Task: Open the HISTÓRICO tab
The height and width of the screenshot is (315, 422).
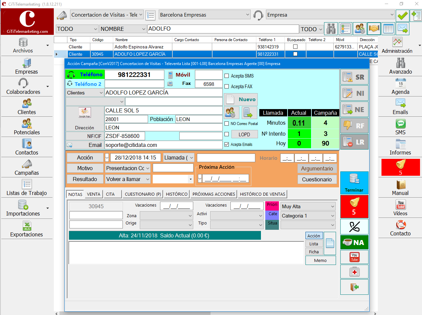Action: click(x=177, y=194)
